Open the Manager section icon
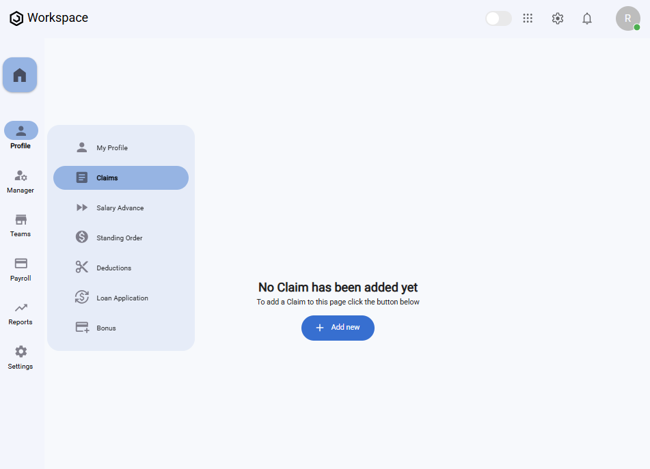Viewport: 650px width, 469px height. click(21, 176)
